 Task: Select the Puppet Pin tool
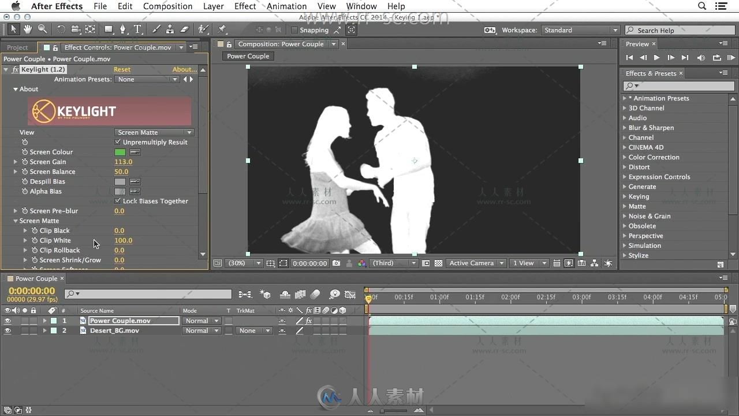222,29
